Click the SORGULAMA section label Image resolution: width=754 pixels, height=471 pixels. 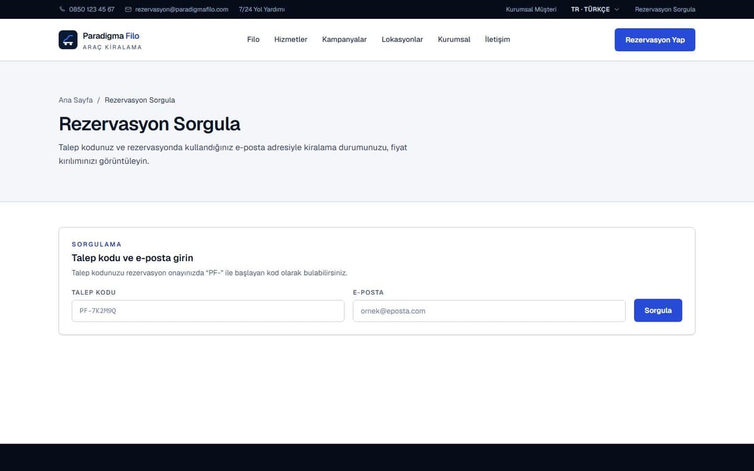point(97,244)
